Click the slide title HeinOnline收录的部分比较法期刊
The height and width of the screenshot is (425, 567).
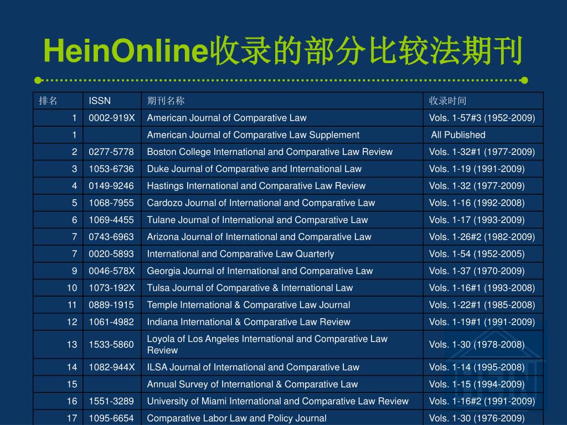coord(283,50)
